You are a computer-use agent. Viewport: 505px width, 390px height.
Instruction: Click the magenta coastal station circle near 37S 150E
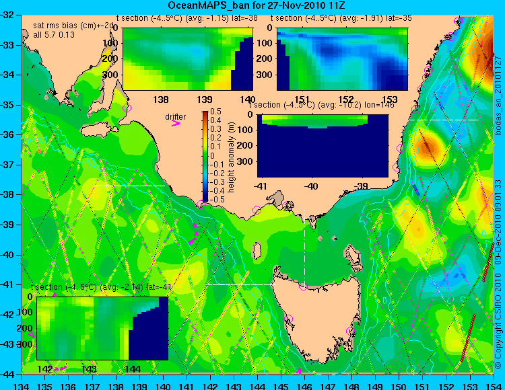pyautogui.click(x=397, y=167)
